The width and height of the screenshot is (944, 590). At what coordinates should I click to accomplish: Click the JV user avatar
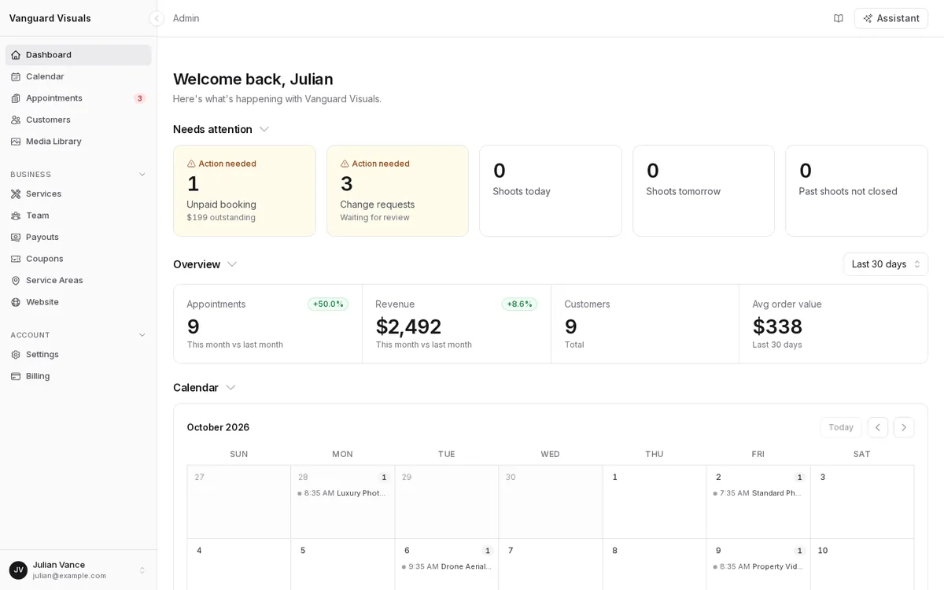tap(18, 570)
